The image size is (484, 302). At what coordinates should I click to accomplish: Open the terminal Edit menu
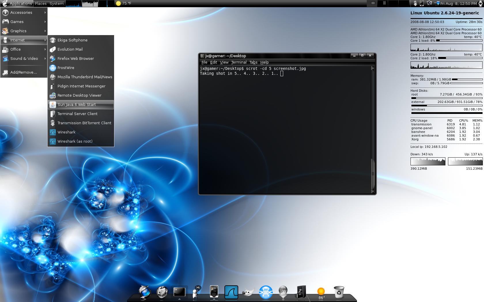point(213,62)
